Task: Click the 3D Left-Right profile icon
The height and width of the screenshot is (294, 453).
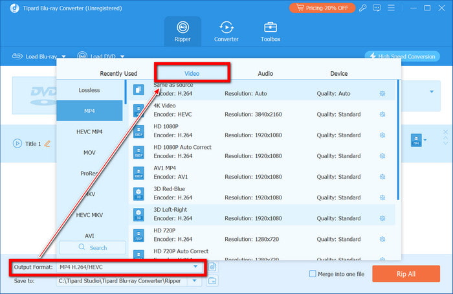Action: click(138, 214)
